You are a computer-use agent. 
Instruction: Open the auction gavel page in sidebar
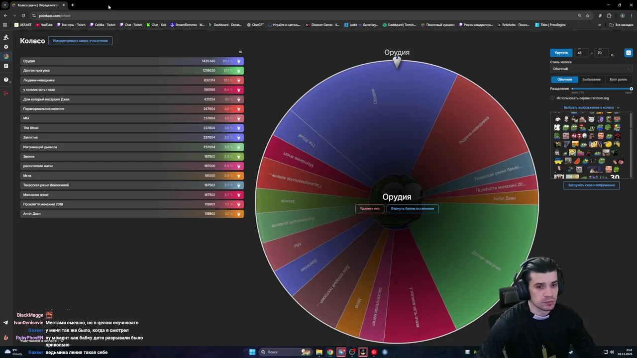click(x=6, y=37)
